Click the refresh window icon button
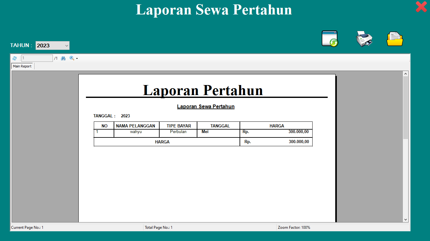The image size is (430, 241). pyautogui.click(x=330, y=39)
